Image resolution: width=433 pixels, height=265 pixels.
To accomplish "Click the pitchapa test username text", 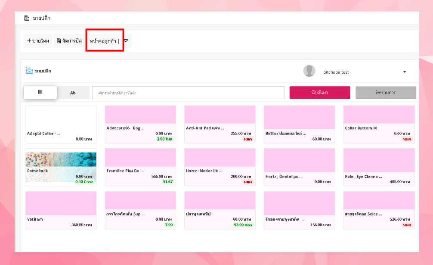I will click(x=336, y=72).
